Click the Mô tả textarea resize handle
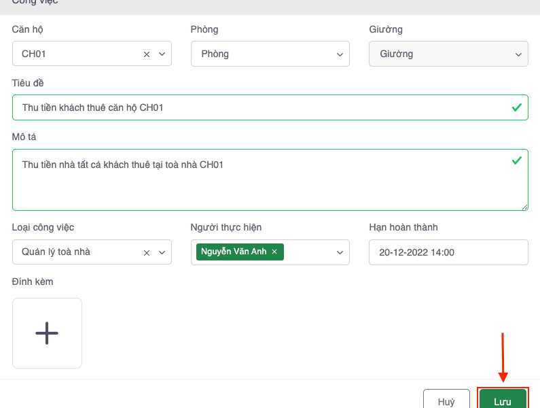The width and height of the screenshot is (540, 408). (524, 207)
